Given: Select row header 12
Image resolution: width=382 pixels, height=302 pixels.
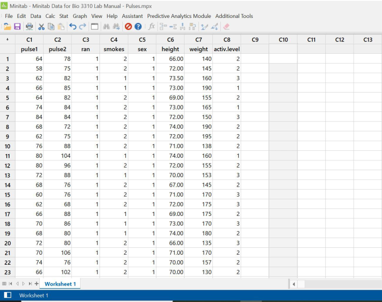Looking at the screenshot, I should click(7, 166).
